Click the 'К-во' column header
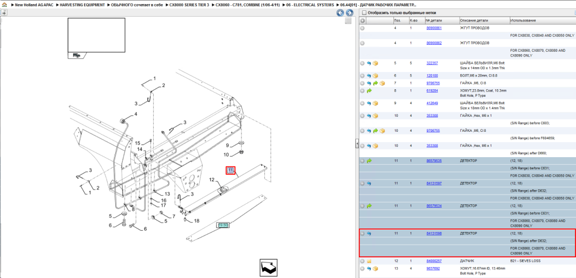Image resolution: width=576 pixels, height=278 pixels. (416, 21)
